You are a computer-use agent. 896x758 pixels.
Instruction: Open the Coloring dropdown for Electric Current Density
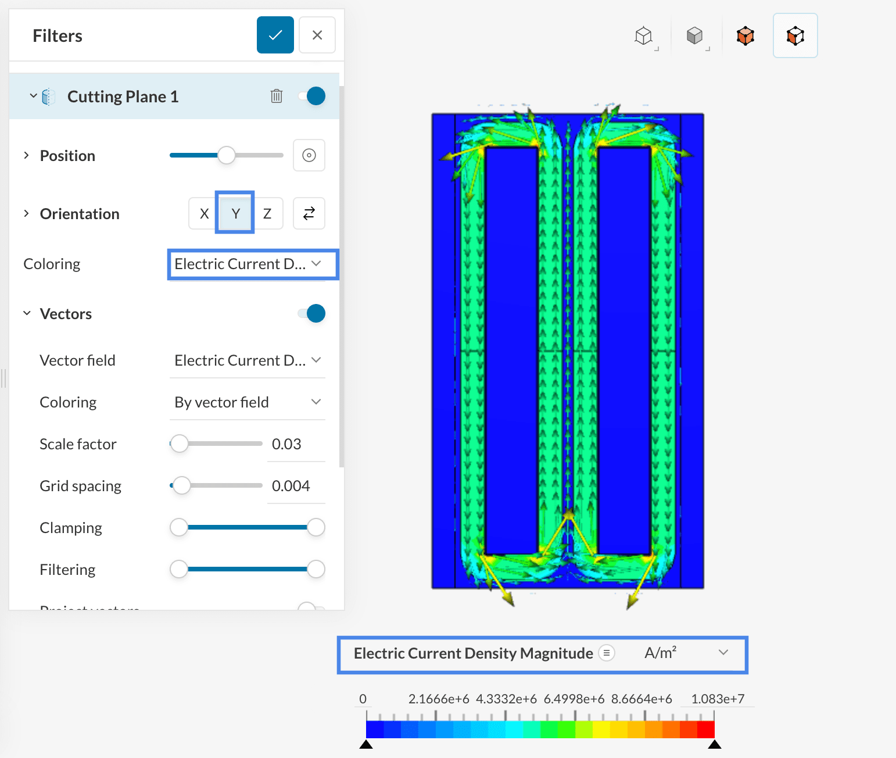252,264
